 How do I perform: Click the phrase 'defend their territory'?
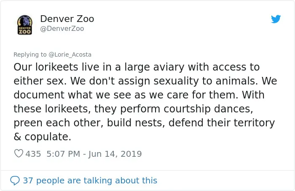coord(222,123)
